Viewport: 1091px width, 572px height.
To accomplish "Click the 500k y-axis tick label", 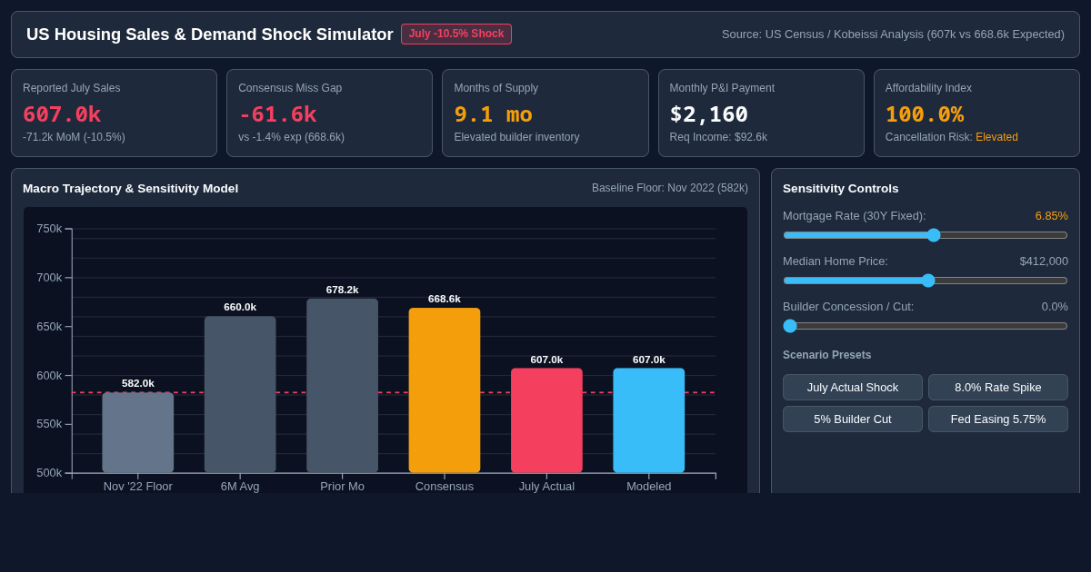I will pyautogui.click(x=49, y=473).
